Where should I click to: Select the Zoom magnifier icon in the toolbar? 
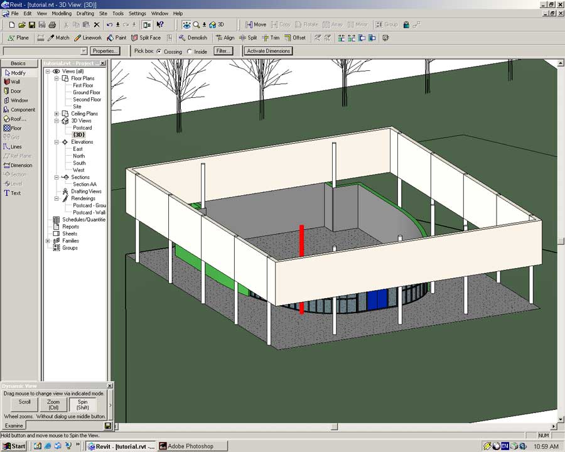click(196, 25)
